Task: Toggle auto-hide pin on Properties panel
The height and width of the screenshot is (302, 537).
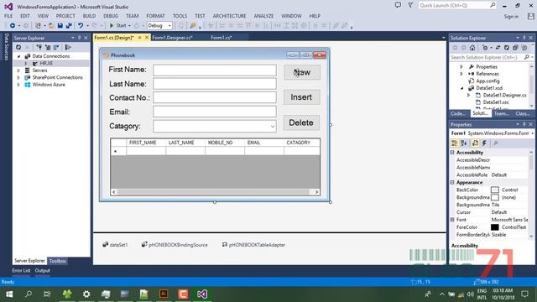Action: click(x=524, y=124)
